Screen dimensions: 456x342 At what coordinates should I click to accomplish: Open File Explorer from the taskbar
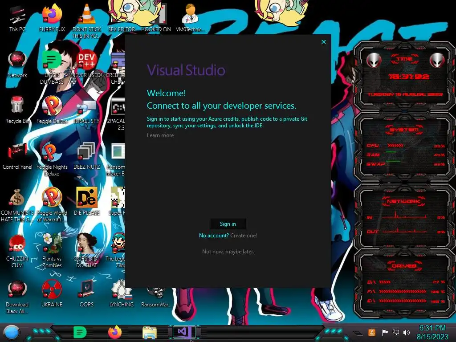[150, 333]
